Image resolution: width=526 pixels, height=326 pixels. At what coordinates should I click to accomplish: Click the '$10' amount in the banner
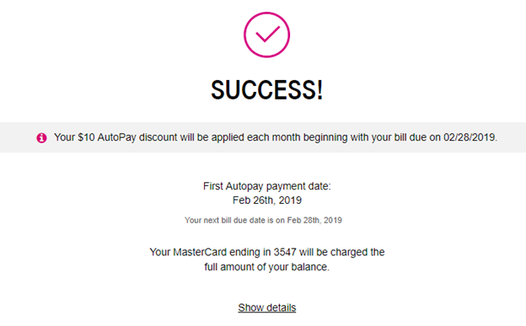(x=86, y=137)
